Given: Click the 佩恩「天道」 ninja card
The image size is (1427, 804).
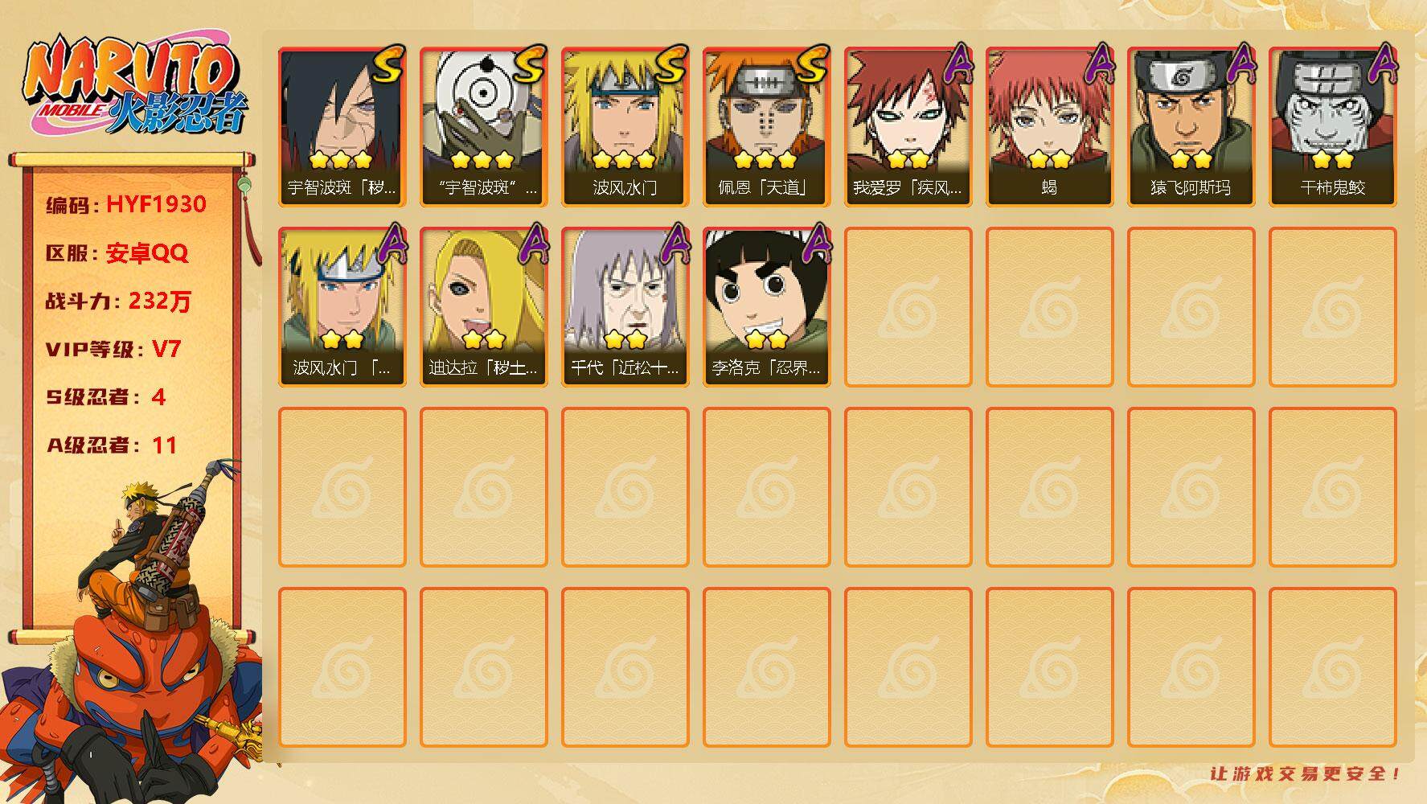Looking at the screenshot, I should [x=767, y=126].
